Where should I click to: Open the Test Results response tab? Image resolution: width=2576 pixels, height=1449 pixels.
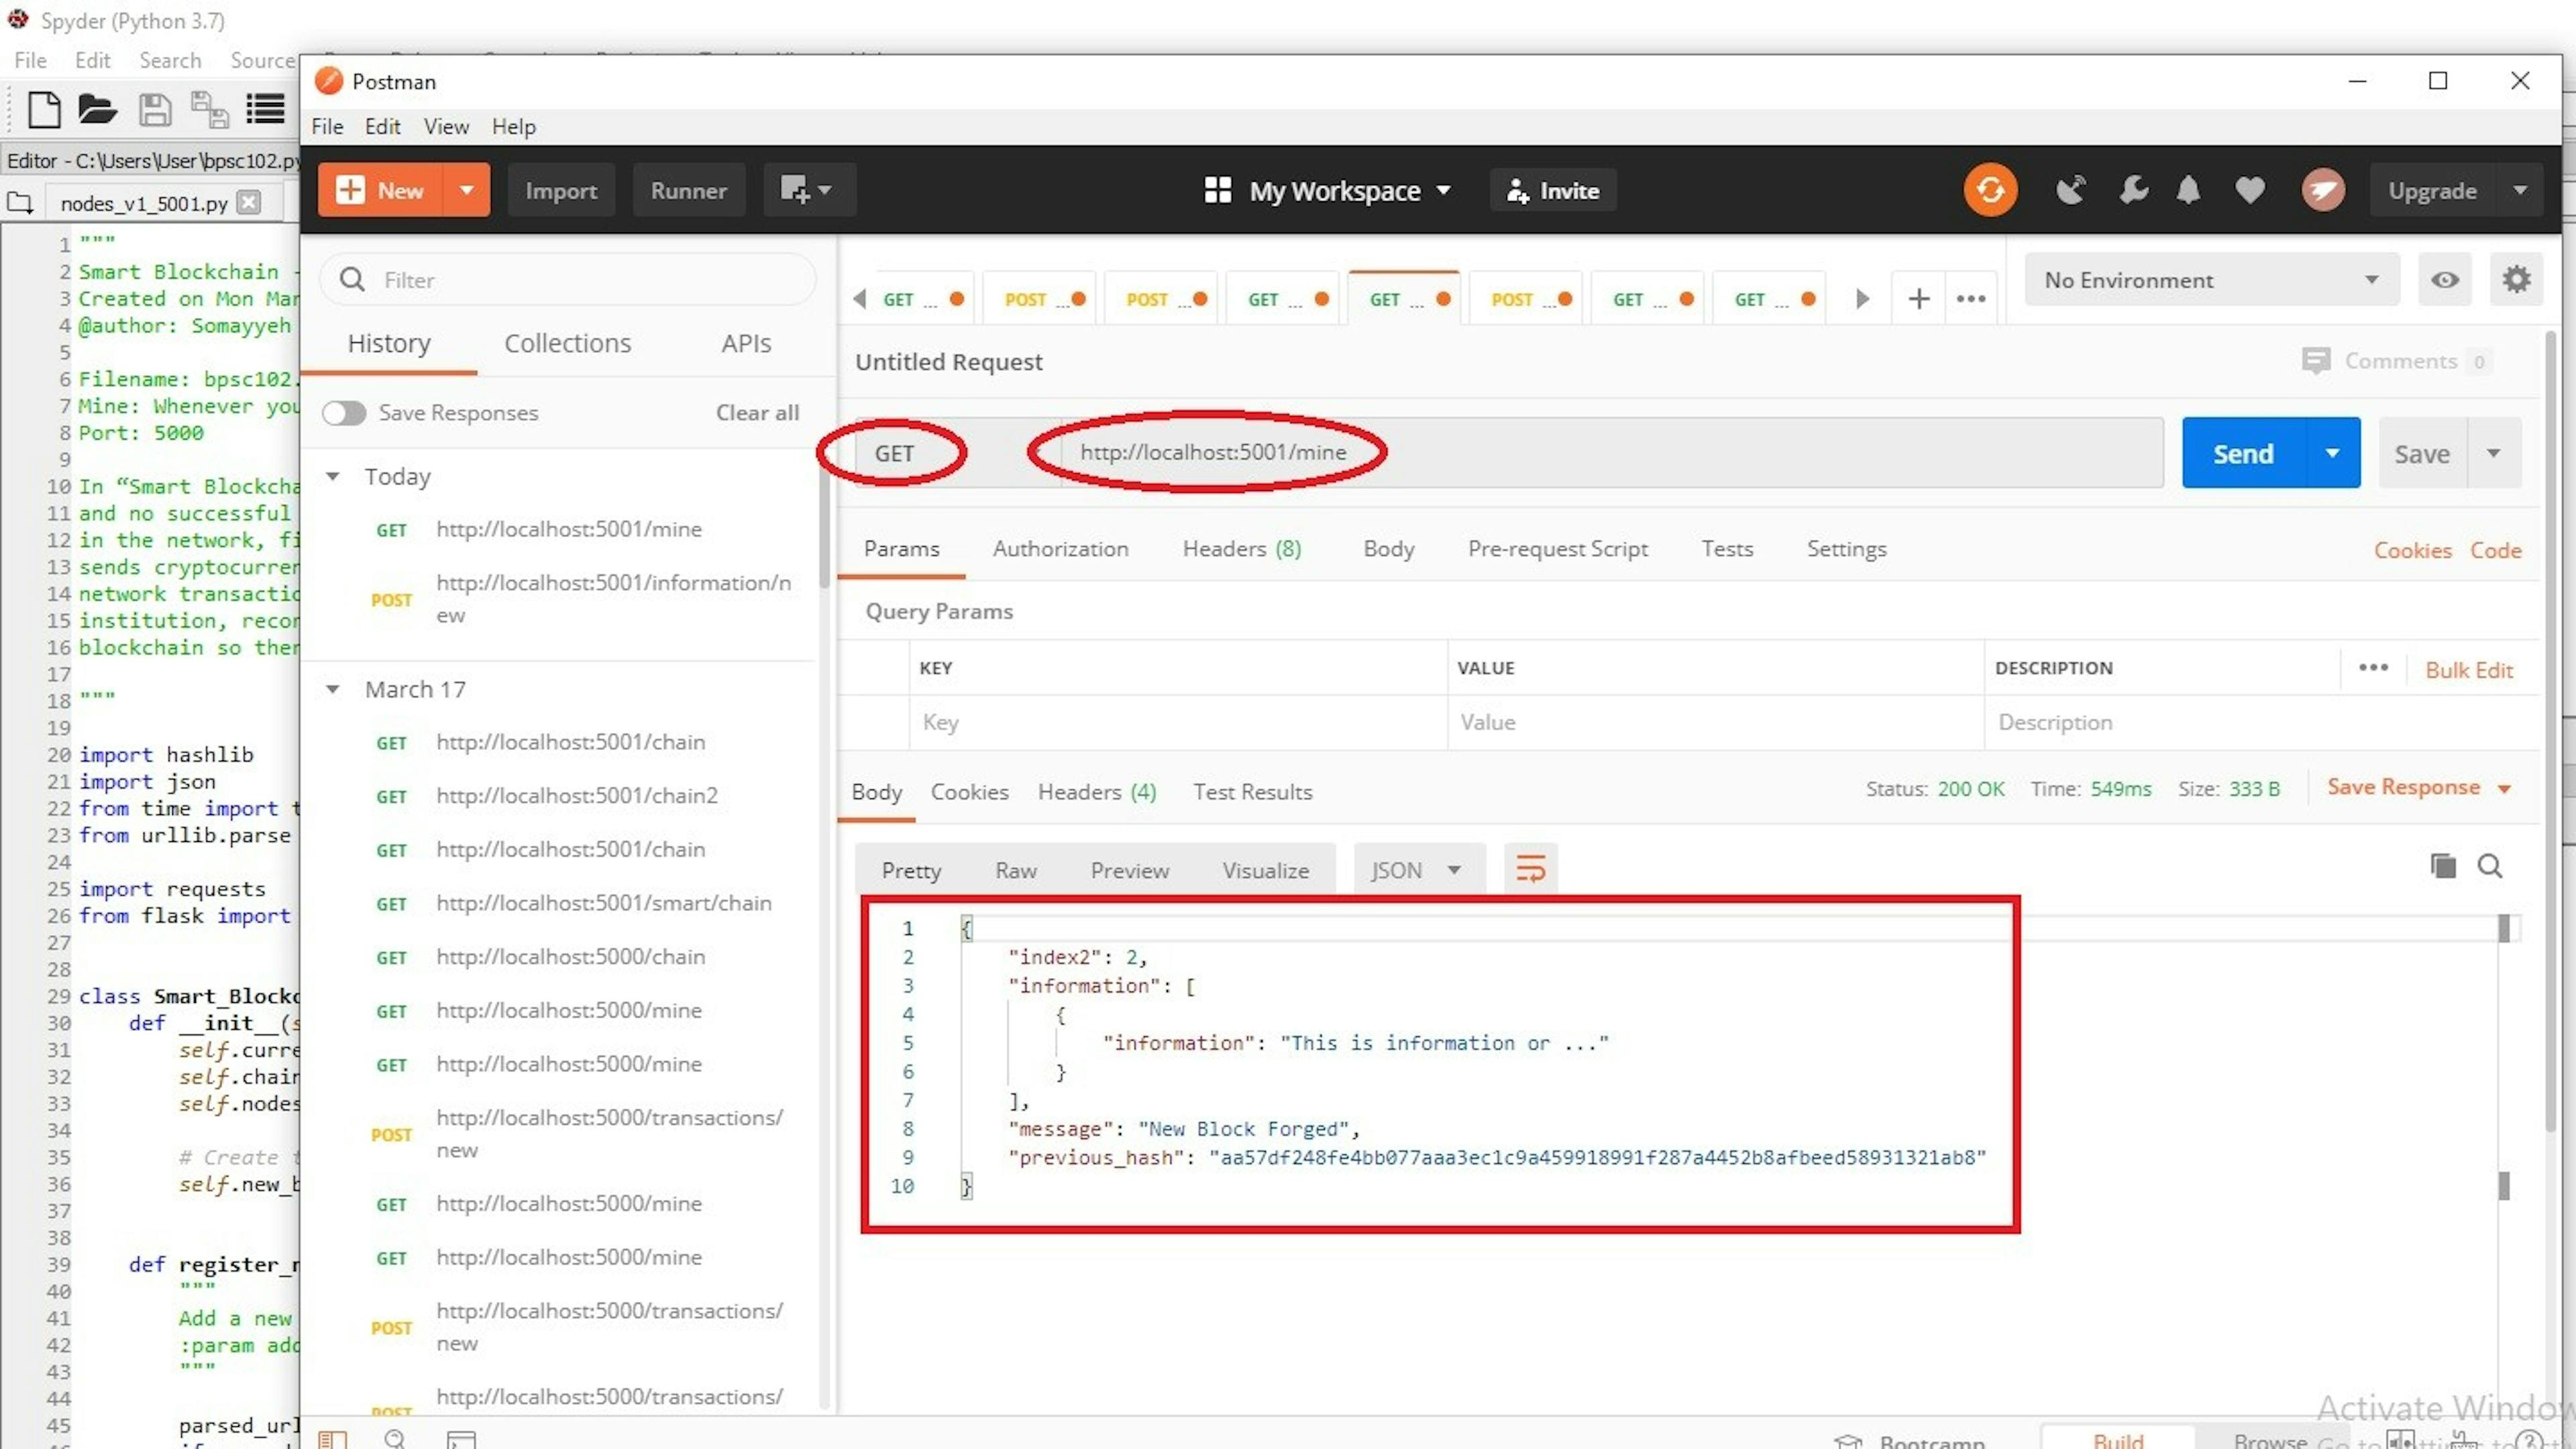pos(1252,791)
